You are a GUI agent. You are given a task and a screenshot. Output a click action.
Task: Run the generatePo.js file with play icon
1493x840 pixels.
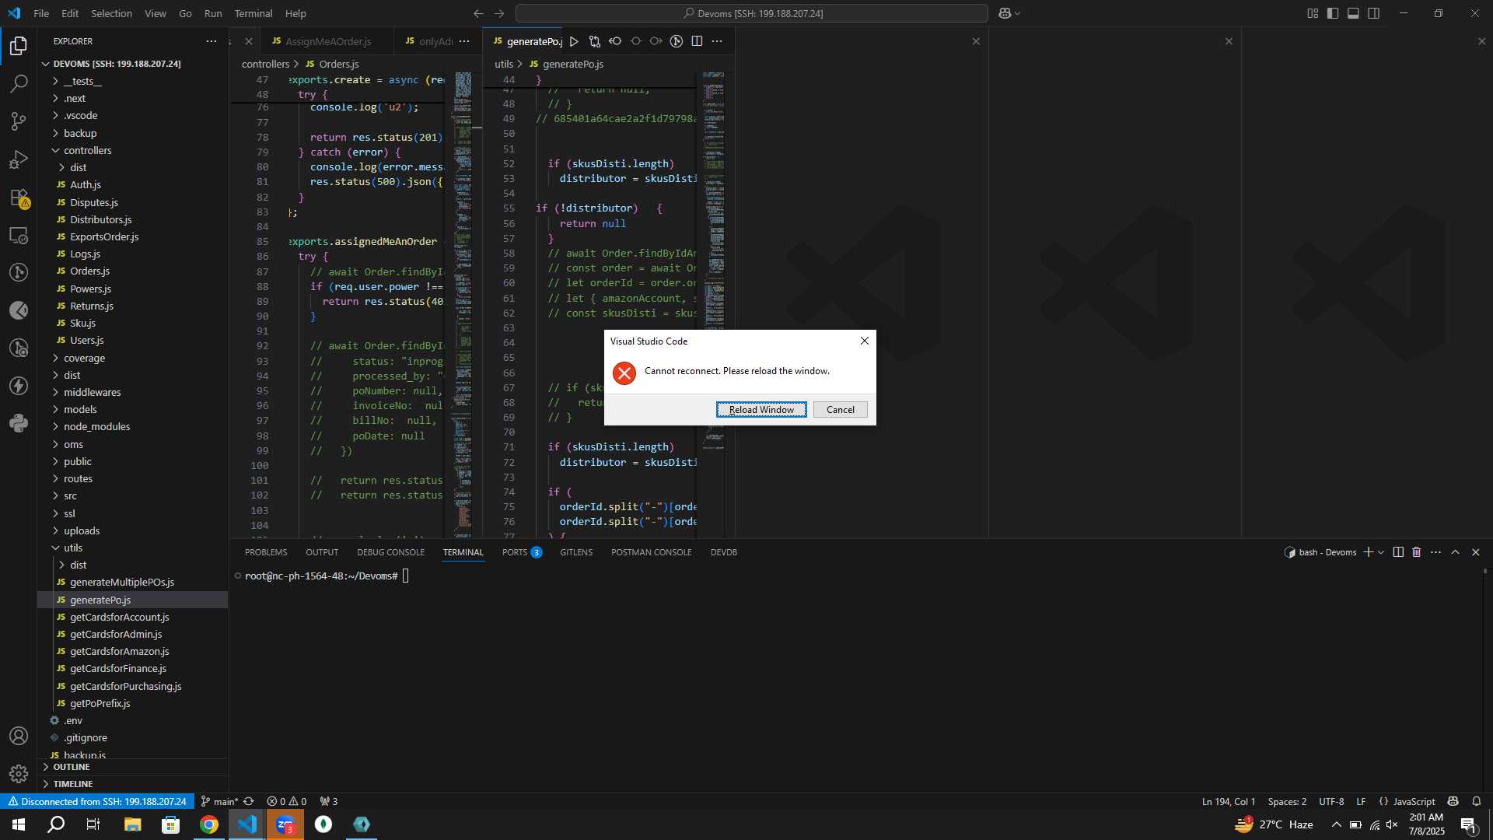[574, 41]
